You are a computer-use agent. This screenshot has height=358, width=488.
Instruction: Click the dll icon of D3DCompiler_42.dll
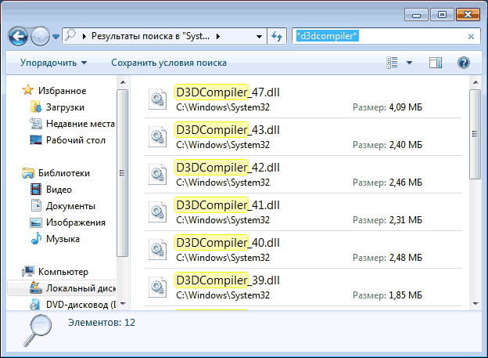pos(157,175)
